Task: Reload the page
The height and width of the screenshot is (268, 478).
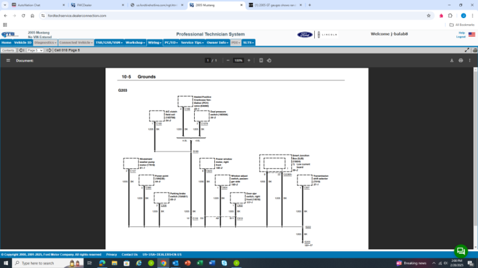Action: coord(23,15)
